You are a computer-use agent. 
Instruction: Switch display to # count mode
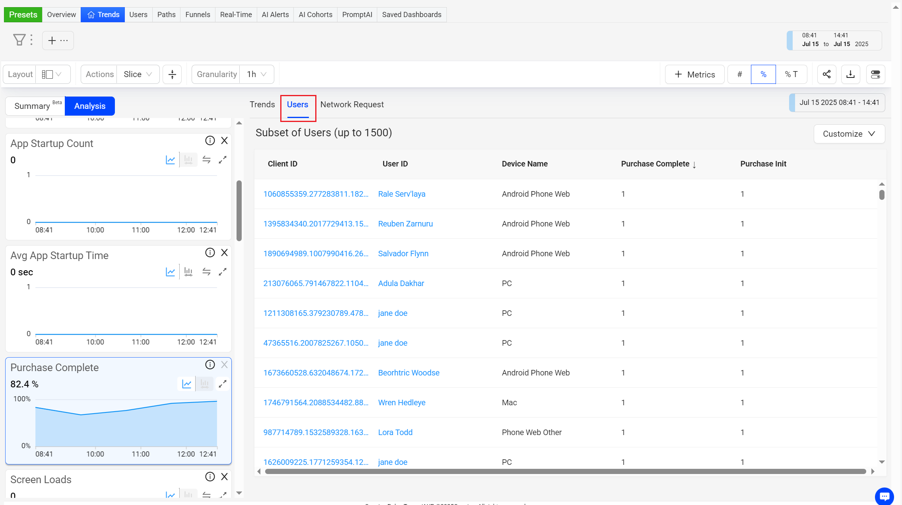coord(739,74)
